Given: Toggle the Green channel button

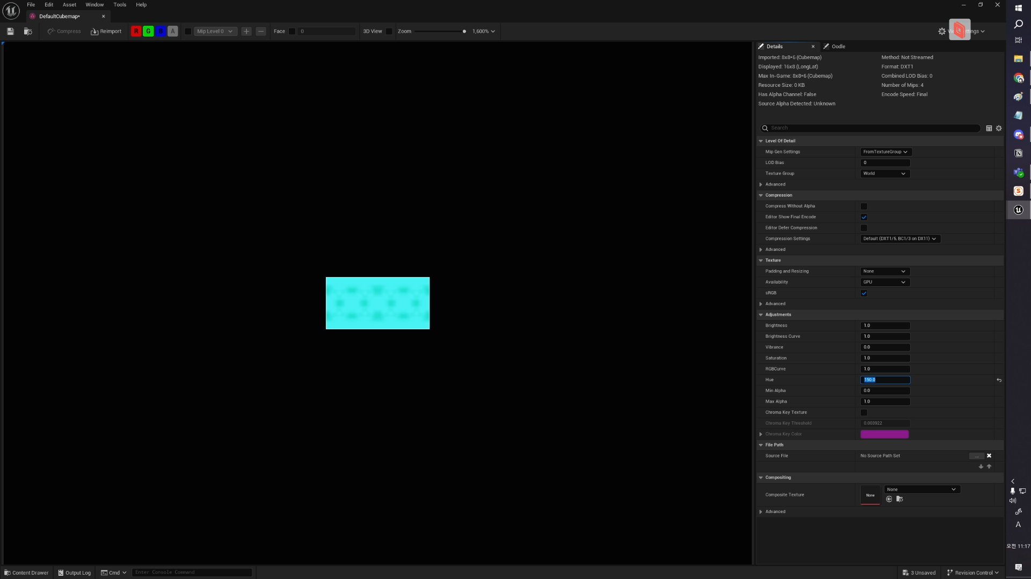Looking at the screenshot, I should pyautogui.click(x=148, y=32).
